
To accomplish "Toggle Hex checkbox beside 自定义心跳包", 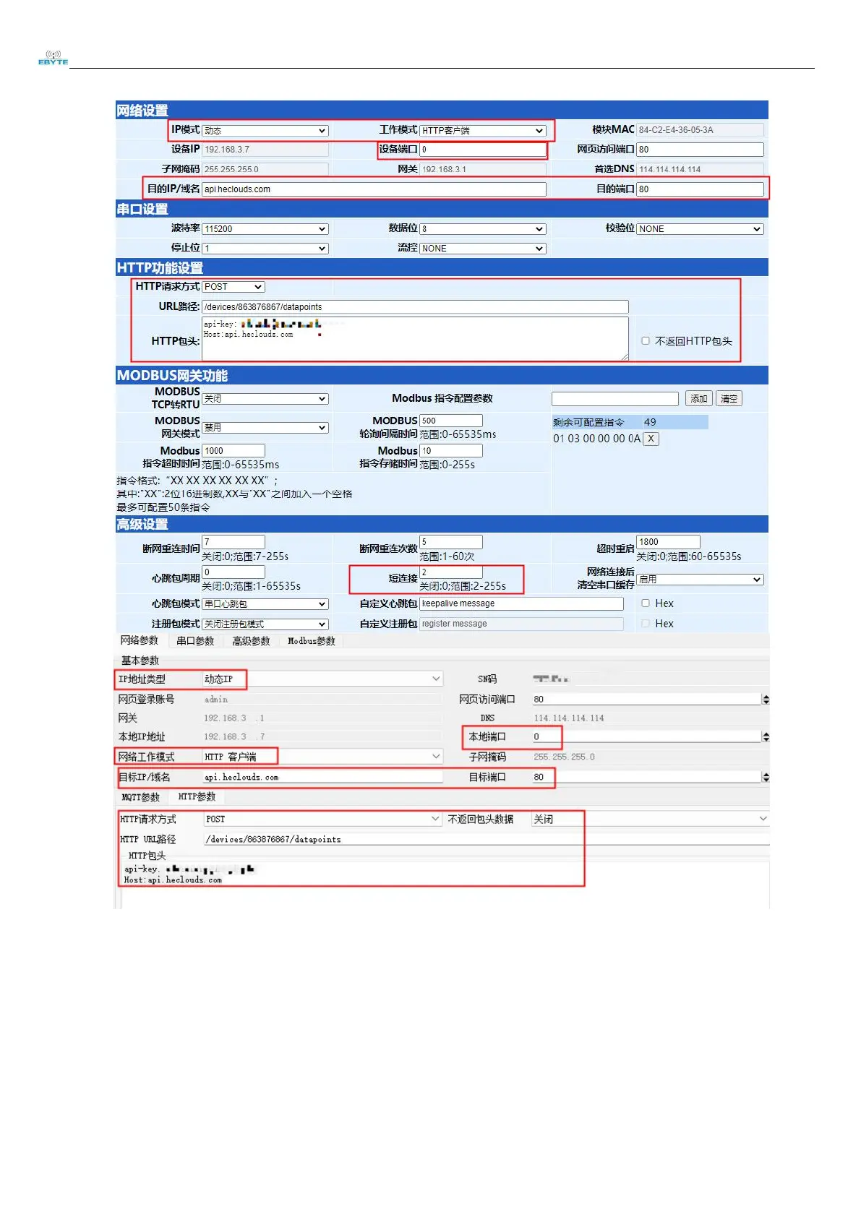I will pyautogui.click(x=646, y=603).
